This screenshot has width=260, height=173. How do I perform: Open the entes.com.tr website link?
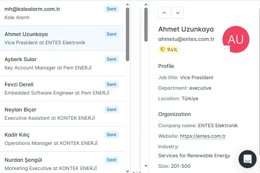[x=203, y=136]
